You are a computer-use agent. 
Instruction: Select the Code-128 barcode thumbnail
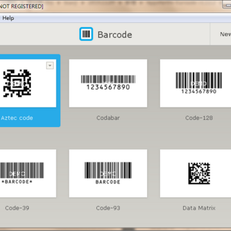point(196,83)
